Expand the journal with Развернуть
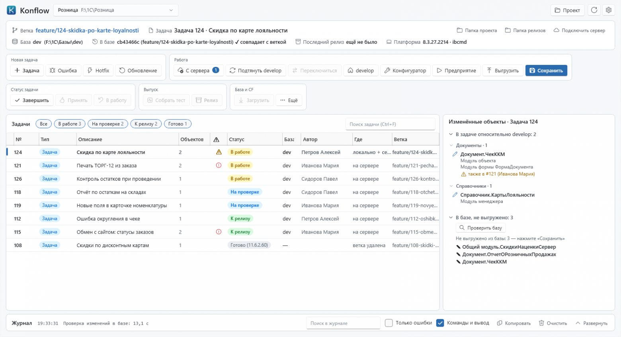The width and height of the screenshot is (621, 337). point(592,323)
